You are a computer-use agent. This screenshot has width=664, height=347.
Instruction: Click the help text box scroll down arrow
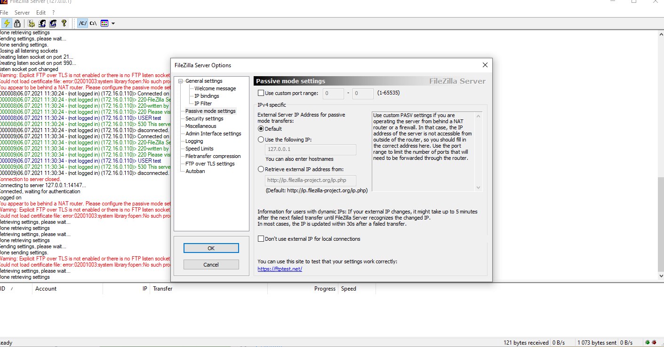point(479,187)
